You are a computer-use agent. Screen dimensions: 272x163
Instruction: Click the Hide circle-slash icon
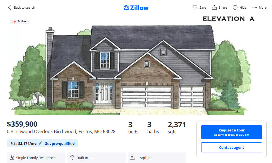tap(235, 8)
